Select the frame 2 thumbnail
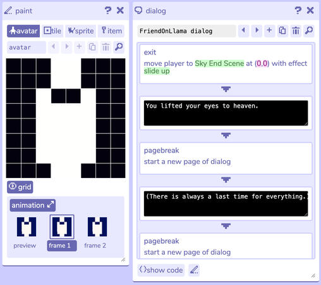 (x=97, y=227)
